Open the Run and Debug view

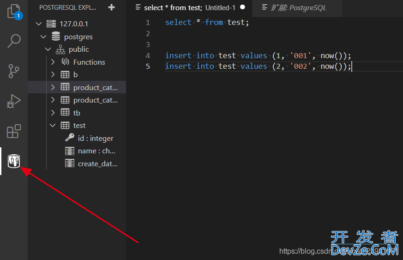(14, 101)
